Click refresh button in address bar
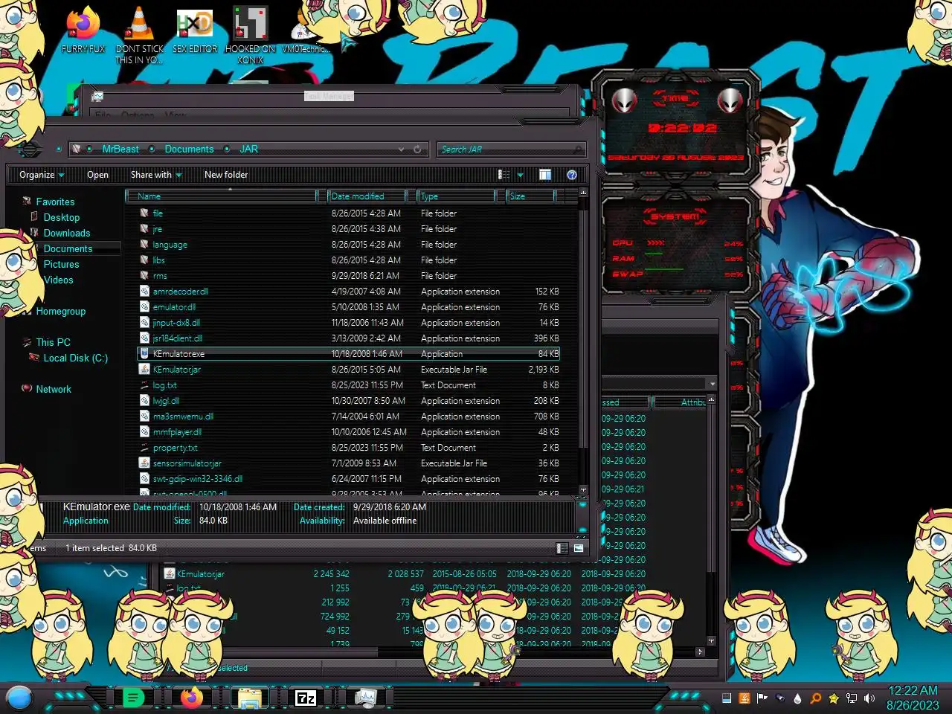The height and width of the screenshot is (714, 952). tap(417, 149)
